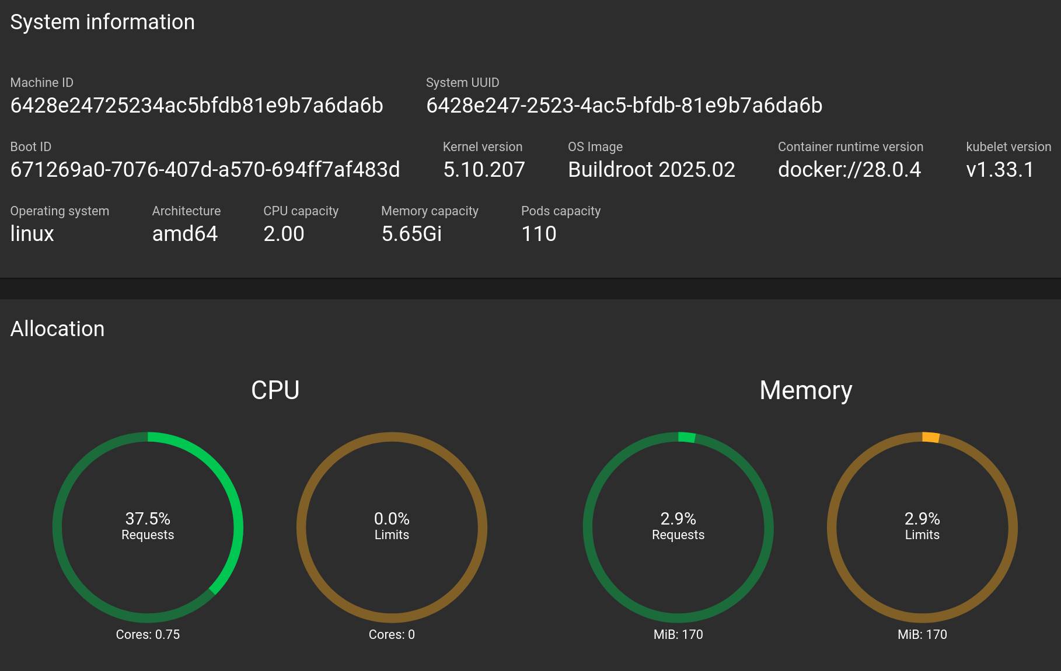Click the CPU Limits donut chart
The height and width of the screenshot is (671, 1061).
pyautogui.click(x=392, y=526)
